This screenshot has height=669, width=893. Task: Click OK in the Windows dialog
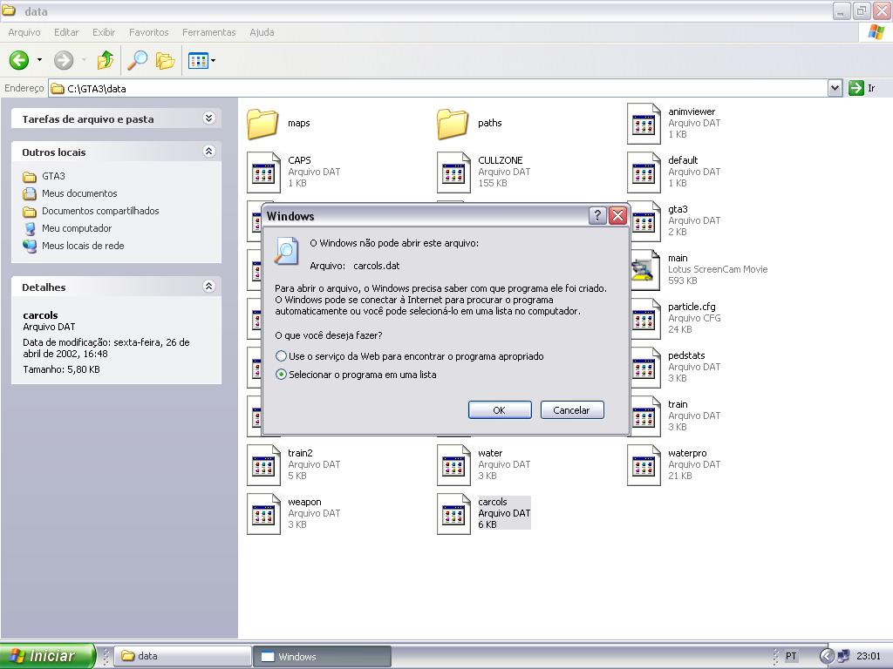pyautogui.click(x=500, y=410)
